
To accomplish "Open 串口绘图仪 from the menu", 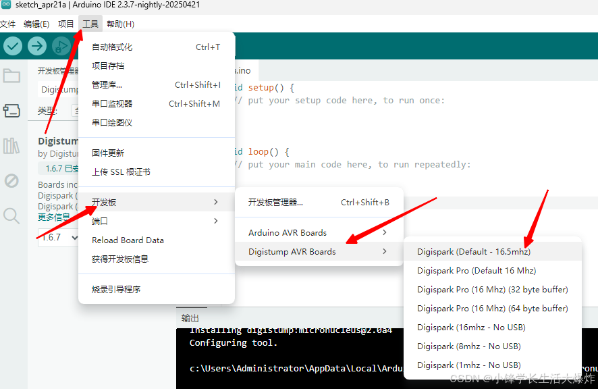I will point(157,122).
